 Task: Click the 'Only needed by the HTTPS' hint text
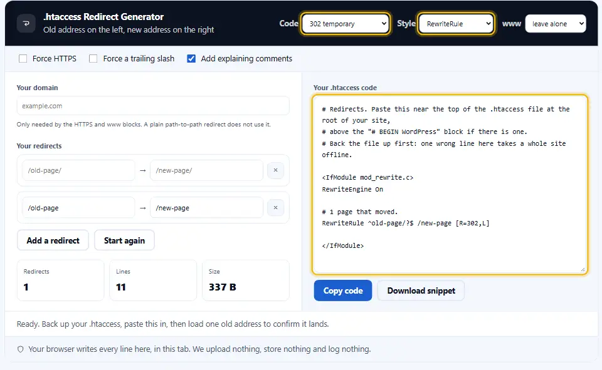(x=144, y=124)
